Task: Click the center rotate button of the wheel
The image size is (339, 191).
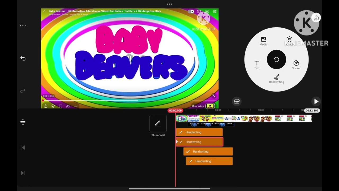Action: pos(276,59)
